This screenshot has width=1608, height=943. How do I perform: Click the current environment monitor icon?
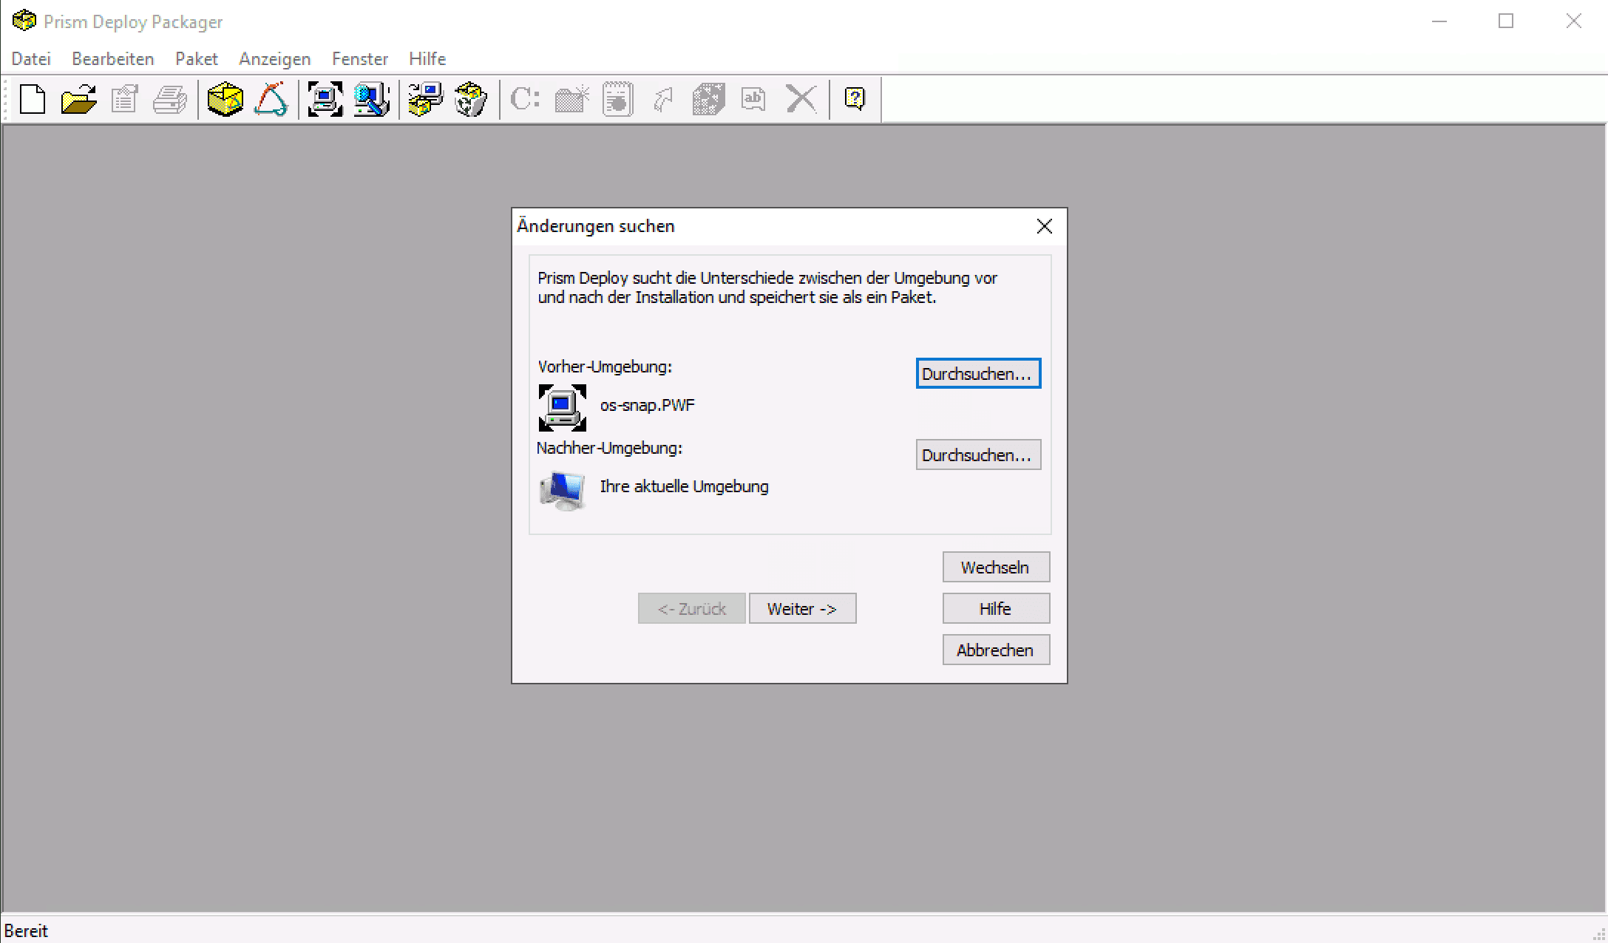pyautogui.click(x=562, y=490)
